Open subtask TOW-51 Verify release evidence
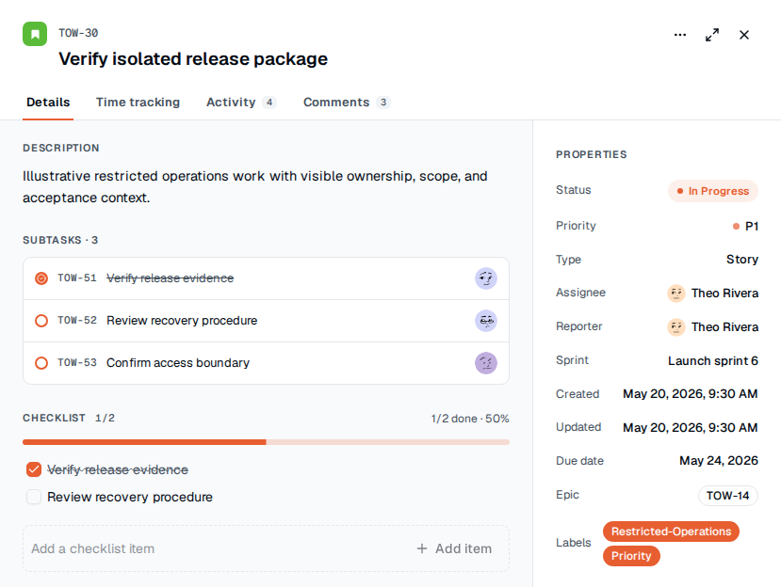The height and width of the screenshot is (587, 781). coord(266,278)
